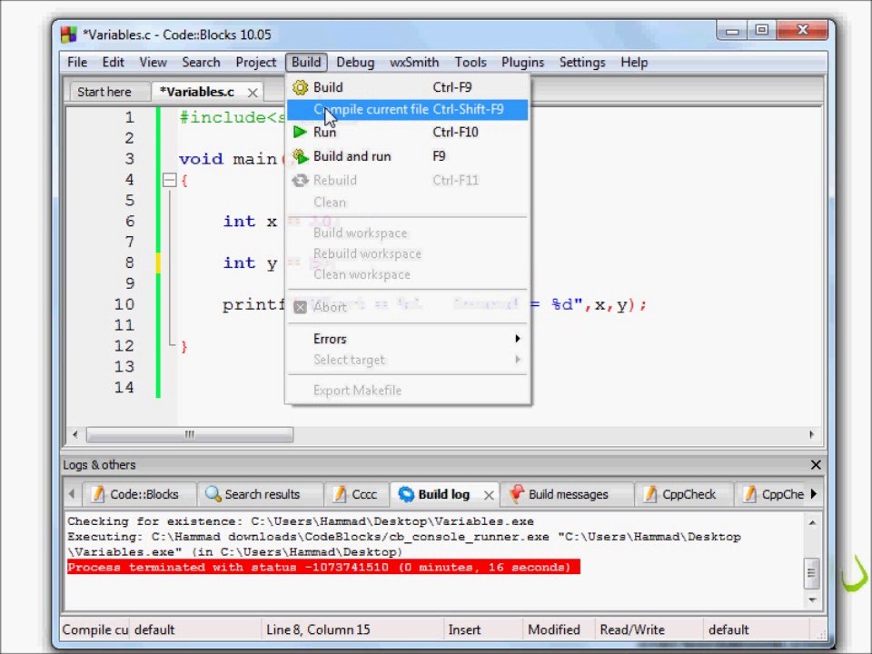Open the Search menu
Image resolution: width=872 pixels, height=654 pixels.
pos(201,63)
